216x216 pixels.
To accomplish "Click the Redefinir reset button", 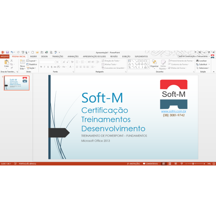I will 32,64.
